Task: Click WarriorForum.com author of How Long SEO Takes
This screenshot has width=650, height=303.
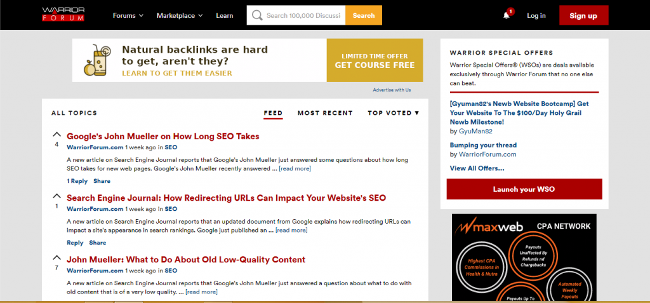Action: (x=95, y=147)
